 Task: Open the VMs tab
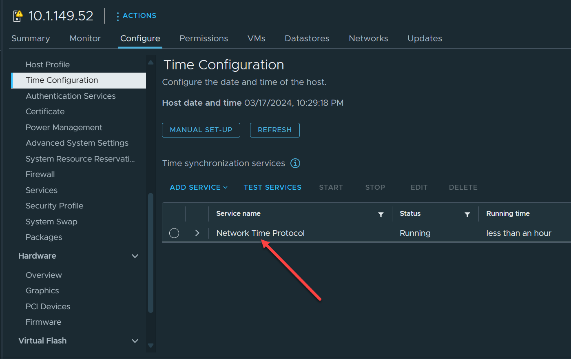tap(257, 38)
